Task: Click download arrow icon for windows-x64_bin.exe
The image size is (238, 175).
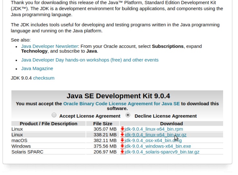Action: [122, 146]
